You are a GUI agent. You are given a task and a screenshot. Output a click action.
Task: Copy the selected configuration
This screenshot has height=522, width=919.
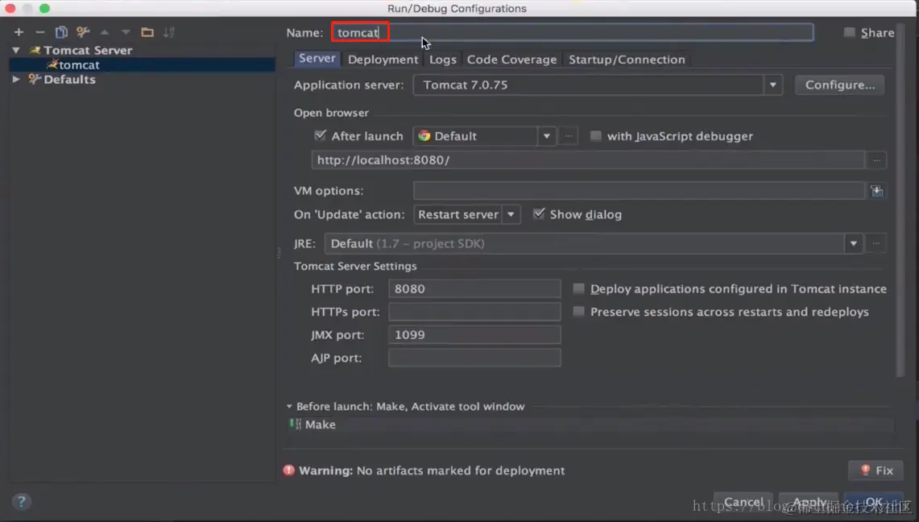click(61, 32)
